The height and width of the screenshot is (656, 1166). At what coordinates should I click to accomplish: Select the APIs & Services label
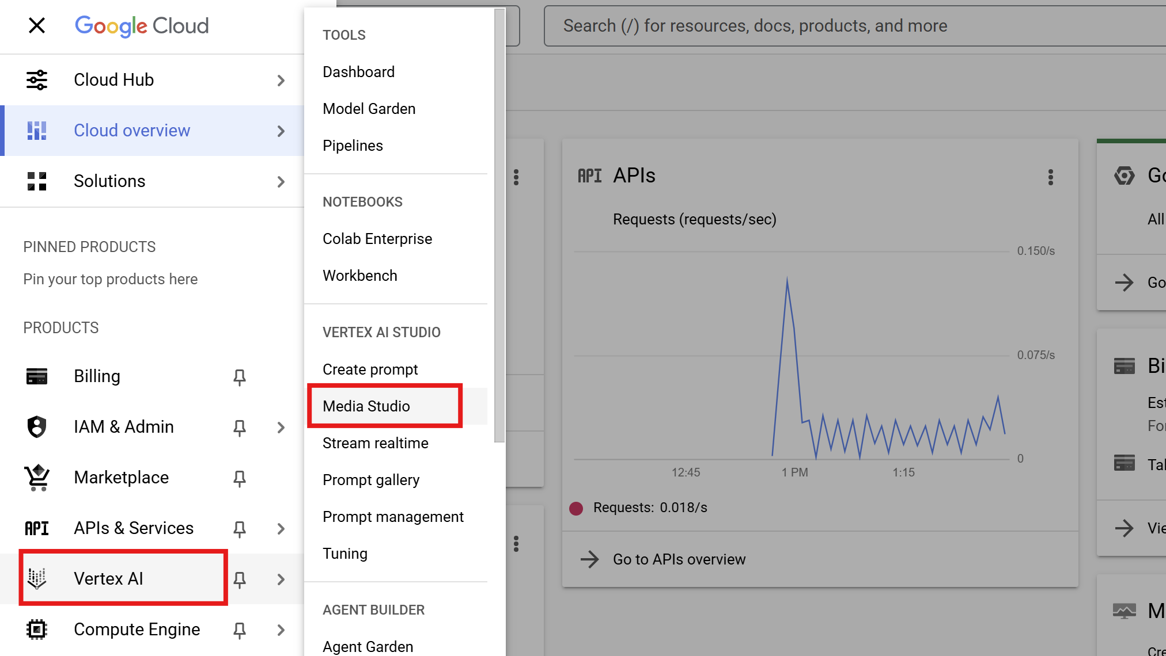[x=134, y=528]
